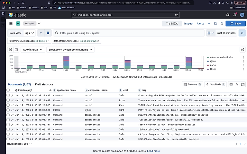Tick the checkbox for the portal Error row
This screenshot has width=247, height=154.
pyautogui.click(x=8, y=100)
